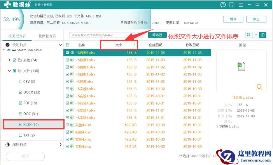The height and width of the screenshot is (165, 273).
Task: Switch to list view layout
Action: pyautogui.click(x=255, y=35)
